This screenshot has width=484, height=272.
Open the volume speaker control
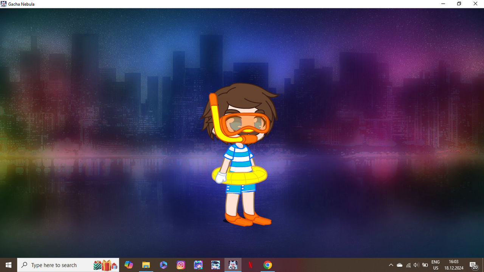pos(417,265)
